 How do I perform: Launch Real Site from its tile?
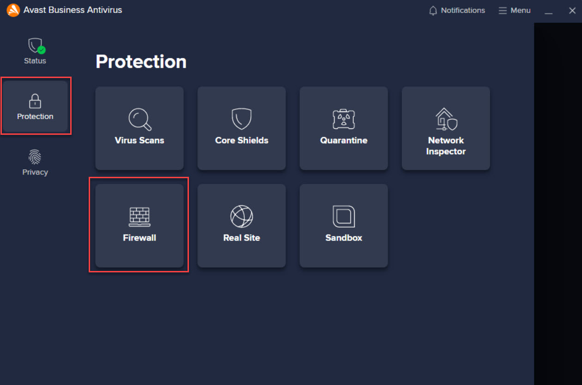[x=241, y=226]
